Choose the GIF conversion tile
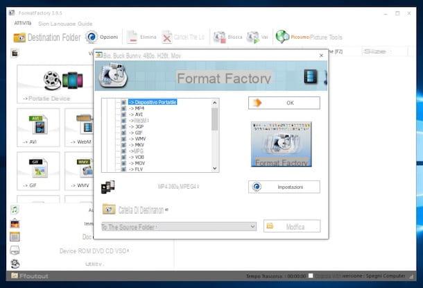This screenshot has height=288, width=423. [38, 171]
